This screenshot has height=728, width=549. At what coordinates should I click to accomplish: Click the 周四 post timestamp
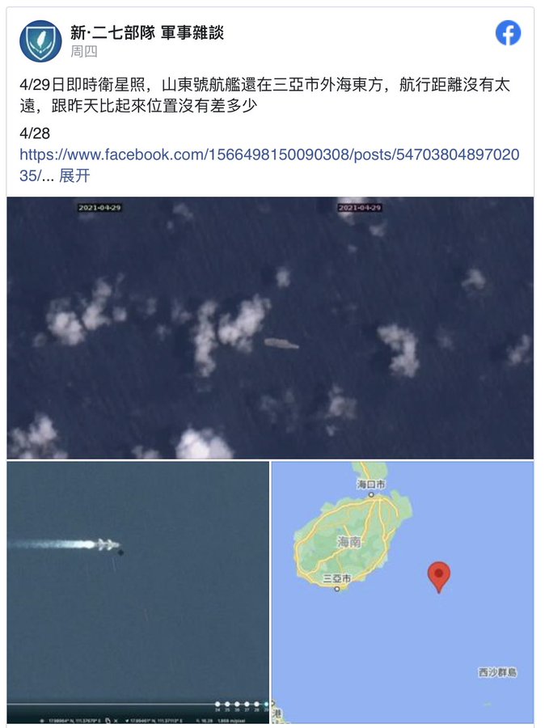pos(84,51)
